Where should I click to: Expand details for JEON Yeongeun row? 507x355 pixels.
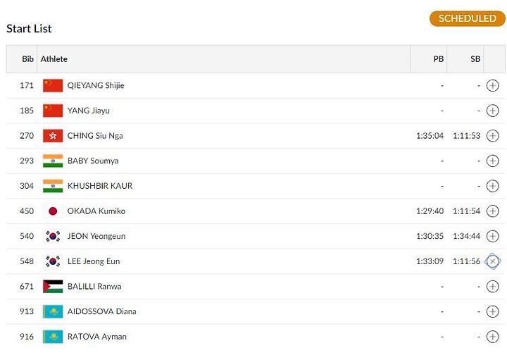492,236
